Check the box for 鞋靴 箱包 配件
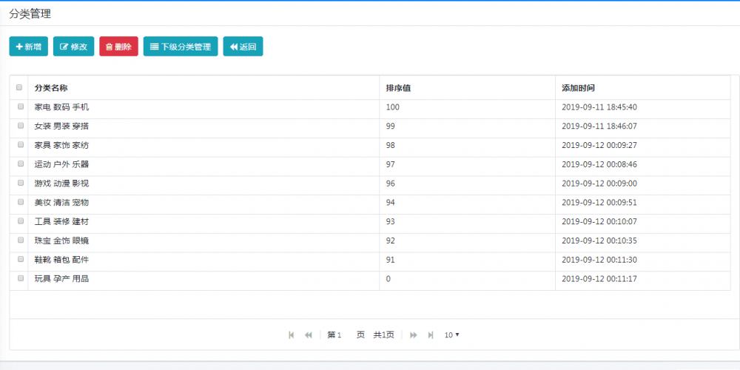This screenshot has width=740, height=370. click(x=21, y=259)
